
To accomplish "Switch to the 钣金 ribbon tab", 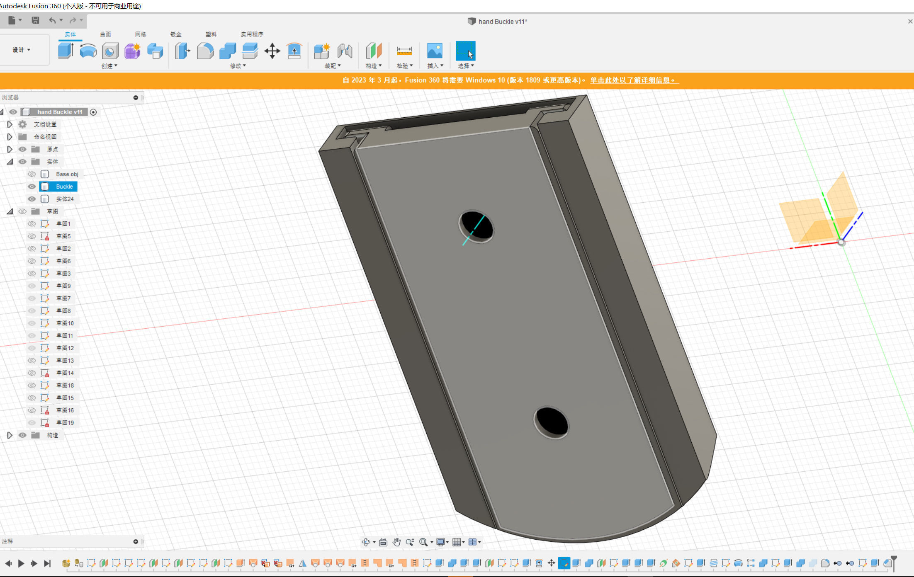I will pyautogui.click(x=176, y=34).
